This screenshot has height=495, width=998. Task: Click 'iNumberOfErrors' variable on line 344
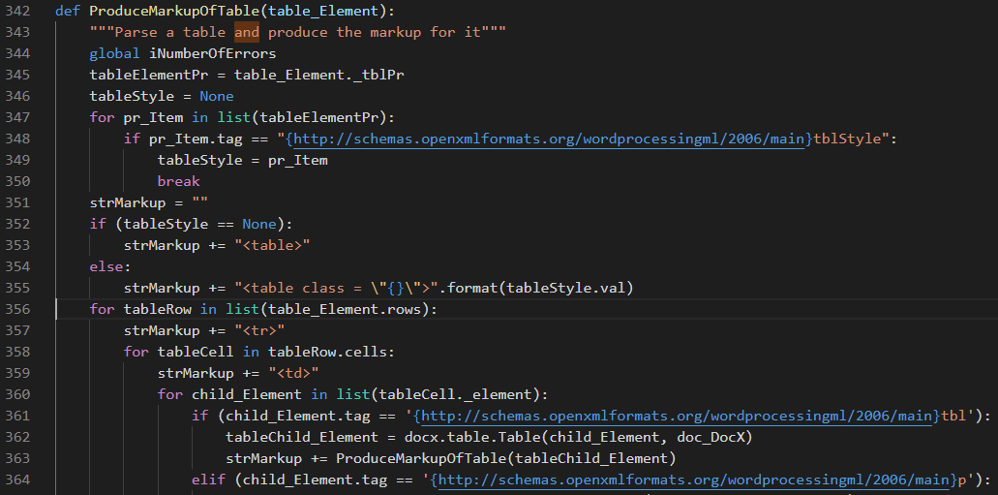[213, 53]
